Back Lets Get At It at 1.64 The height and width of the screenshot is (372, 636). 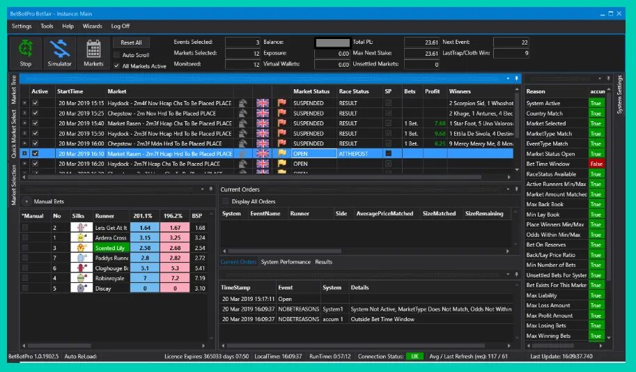point(145,228)
